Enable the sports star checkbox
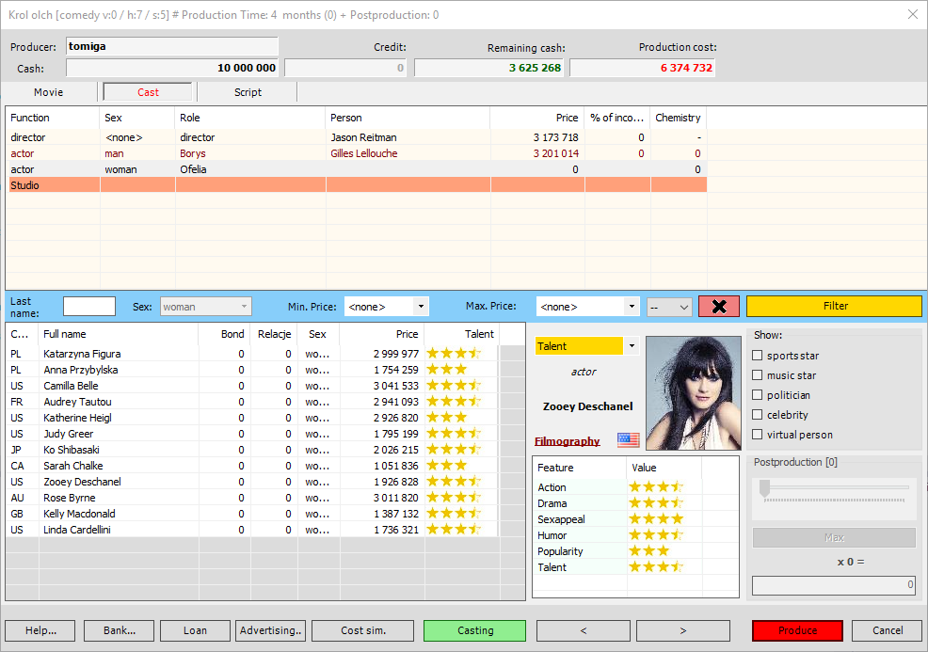 [x=758, y=356]
